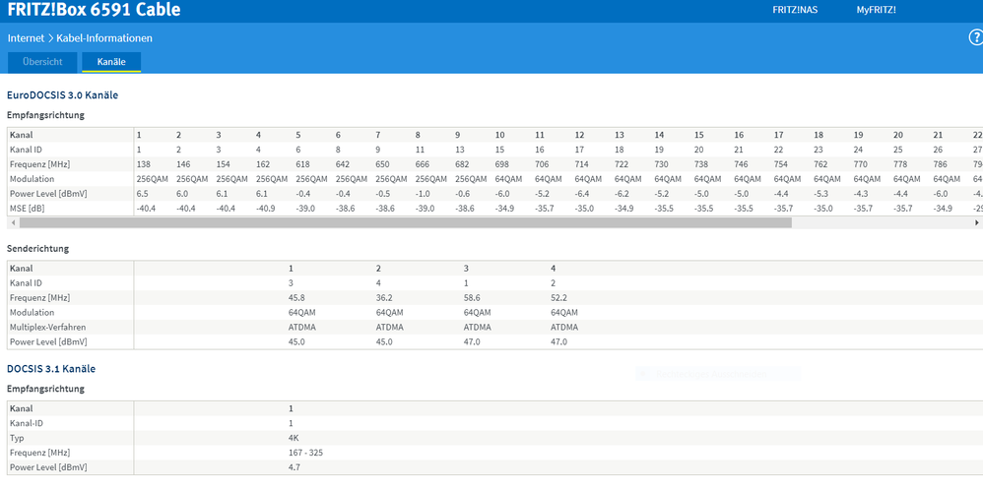Click the Power Level value -1.0

(x=422, y=194)
